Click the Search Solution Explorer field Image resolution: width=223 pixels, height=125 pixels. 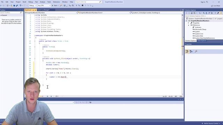(204, 16)
